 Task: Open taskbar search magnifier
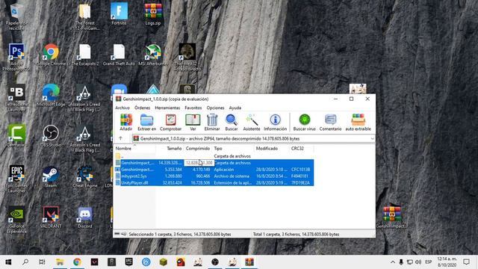click(25, 262)
